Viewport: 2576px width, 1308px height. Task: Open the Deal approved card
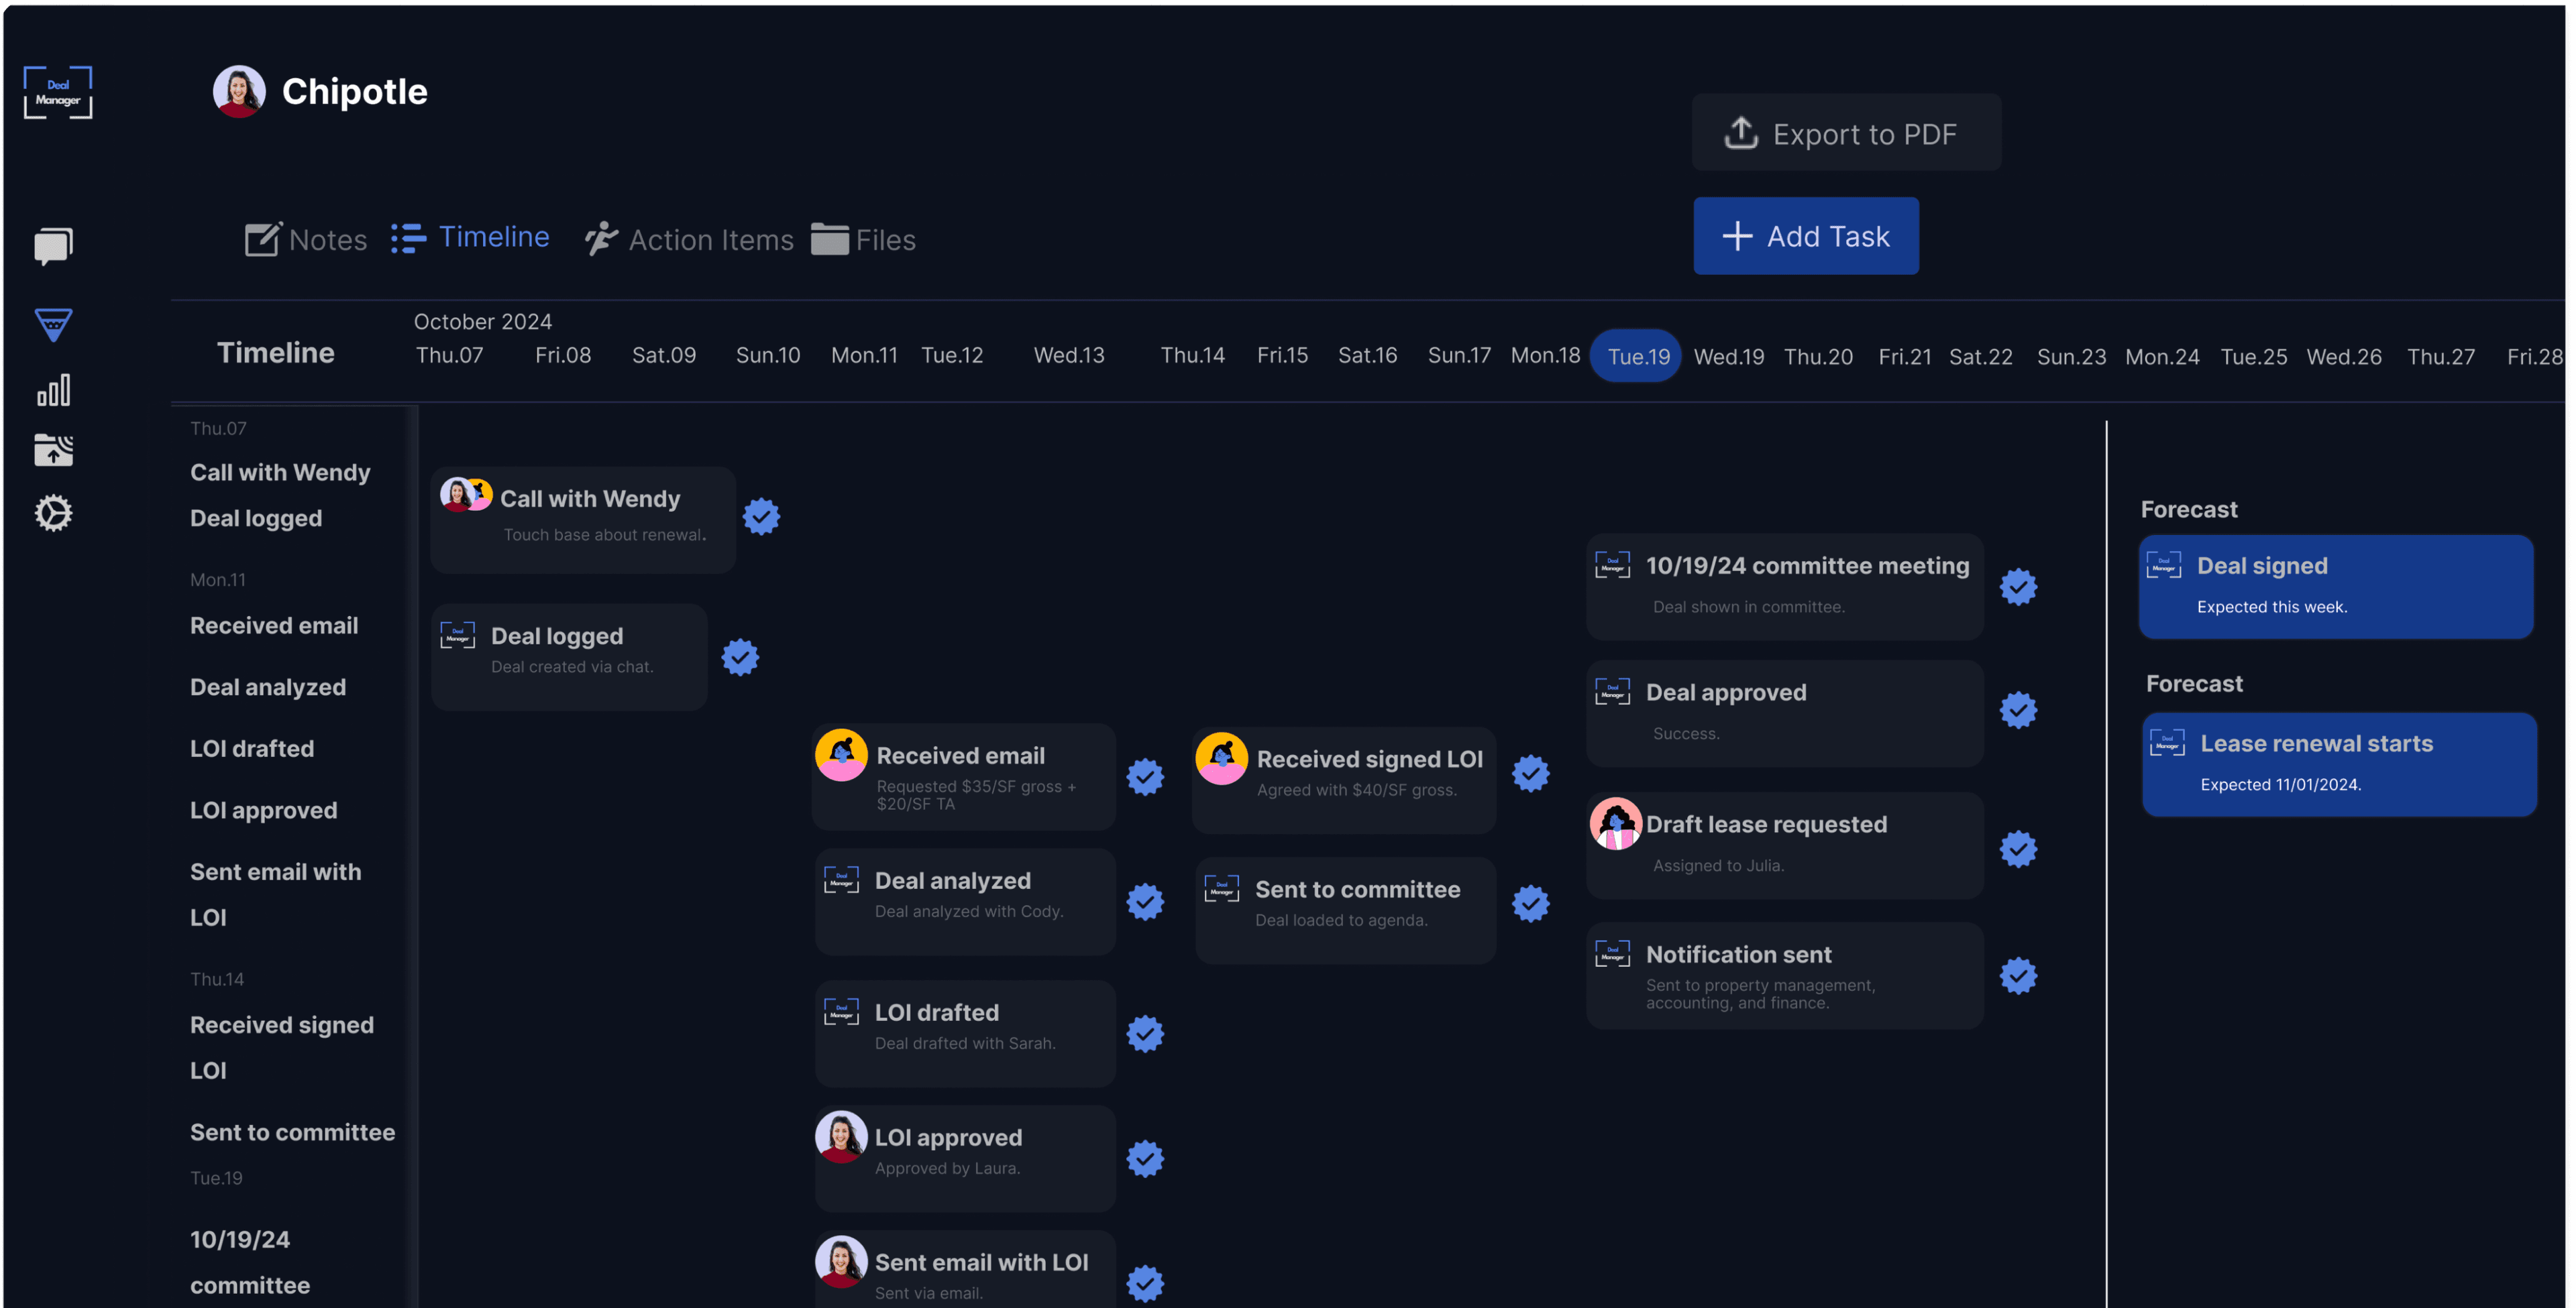[1785, 713]
